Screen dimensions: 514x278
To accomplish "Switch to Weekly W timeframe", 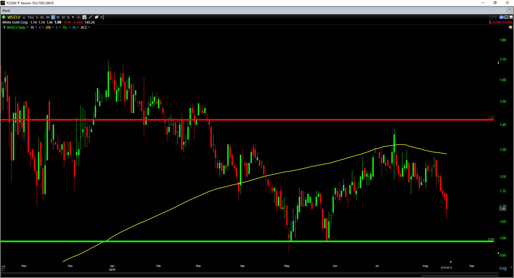I will [x=58, y=17].
